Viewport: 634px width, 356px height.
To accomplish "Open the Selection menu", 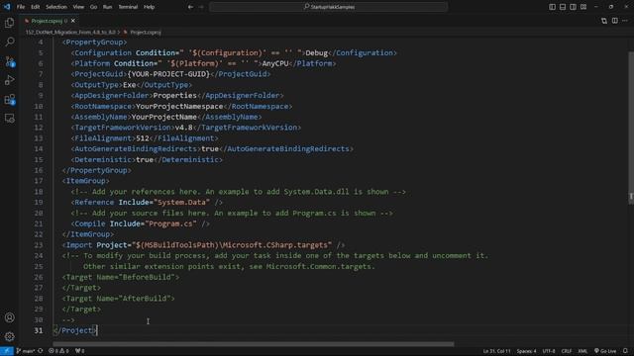I will point(56,7).
